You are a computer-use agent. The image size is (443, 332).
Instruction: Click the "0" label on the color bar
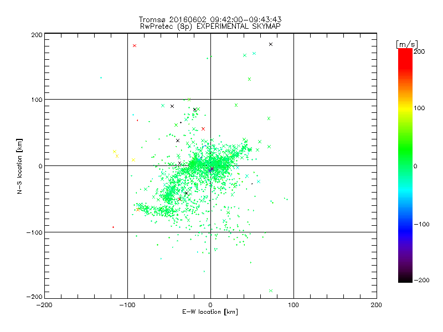pos(415,166)
